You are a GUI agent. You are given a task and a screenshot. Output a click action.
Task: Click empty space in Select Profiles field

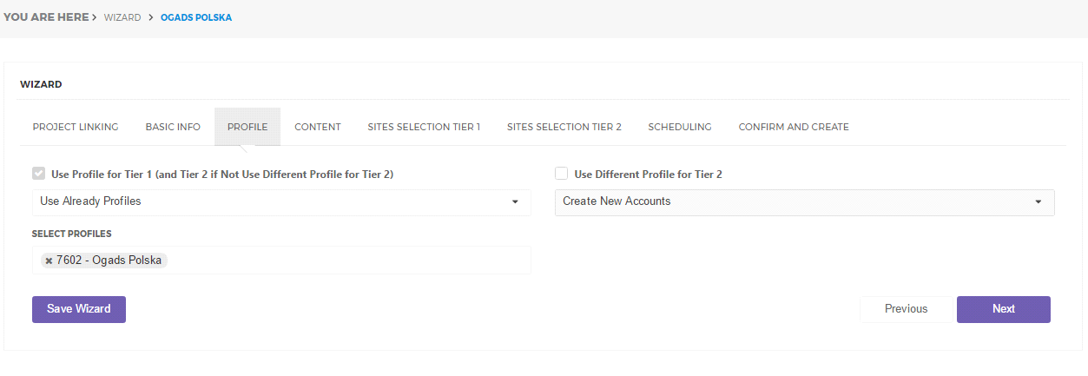pyautogui.click(x=347, y=261)
